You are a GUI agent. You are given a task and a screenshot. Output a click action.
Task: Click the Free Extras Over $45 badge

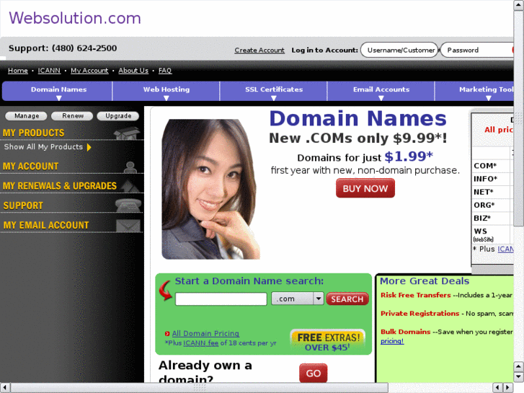(328, 342)
